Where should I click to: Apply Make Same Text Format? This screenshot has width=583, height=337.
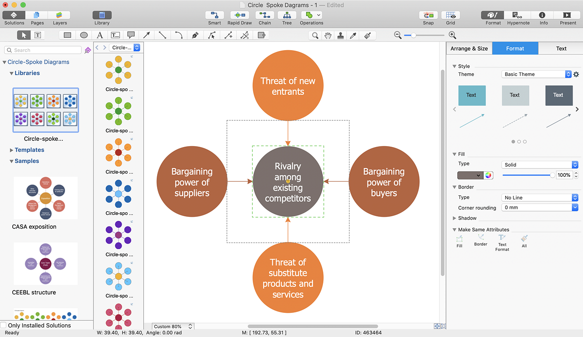[502, 243]
